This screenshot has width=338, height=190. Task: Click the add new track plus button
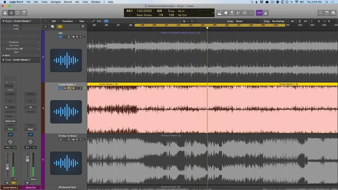tap(45, 27)
